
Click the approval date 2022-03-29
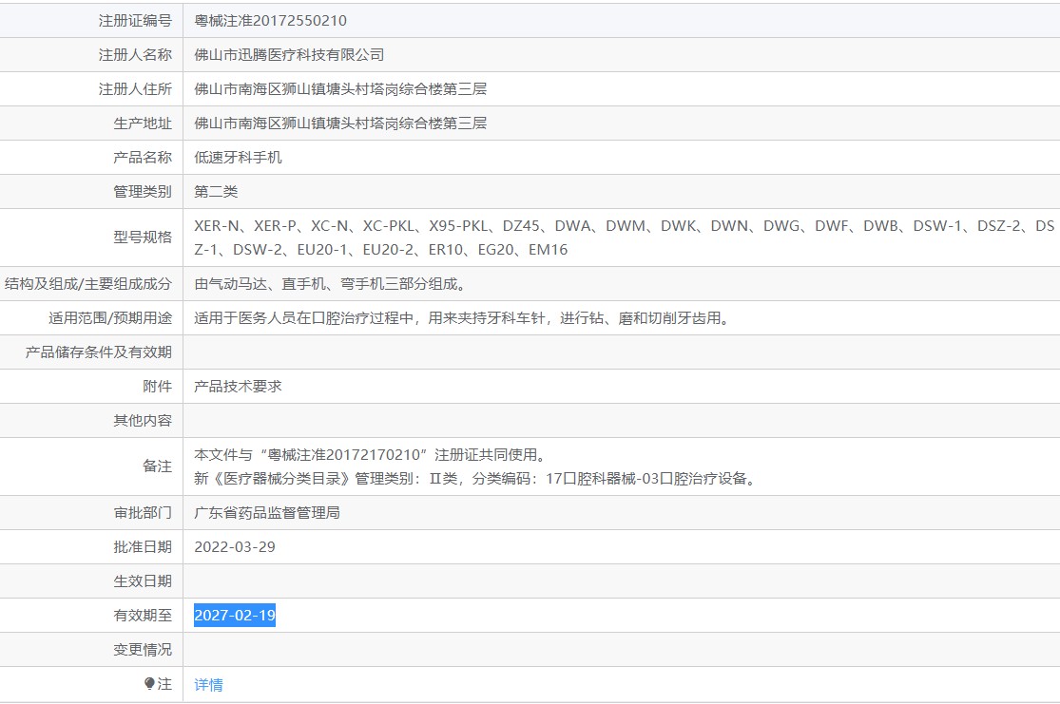tap(235, 546)
